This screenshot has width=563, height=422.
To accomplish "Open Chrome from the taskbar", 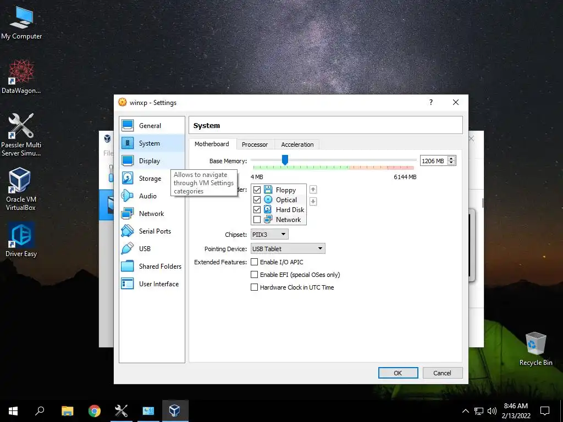I will (x=95, y=411).
